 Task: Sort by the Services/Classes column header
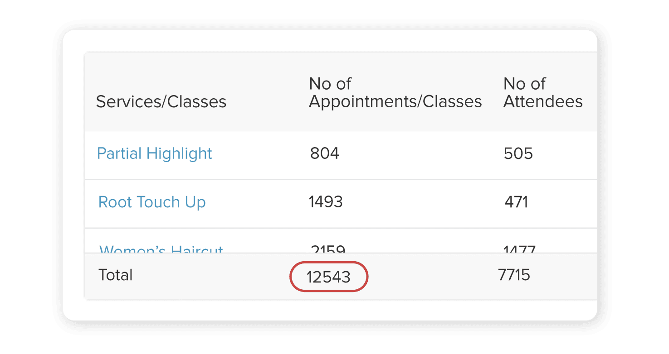[161, 102]
